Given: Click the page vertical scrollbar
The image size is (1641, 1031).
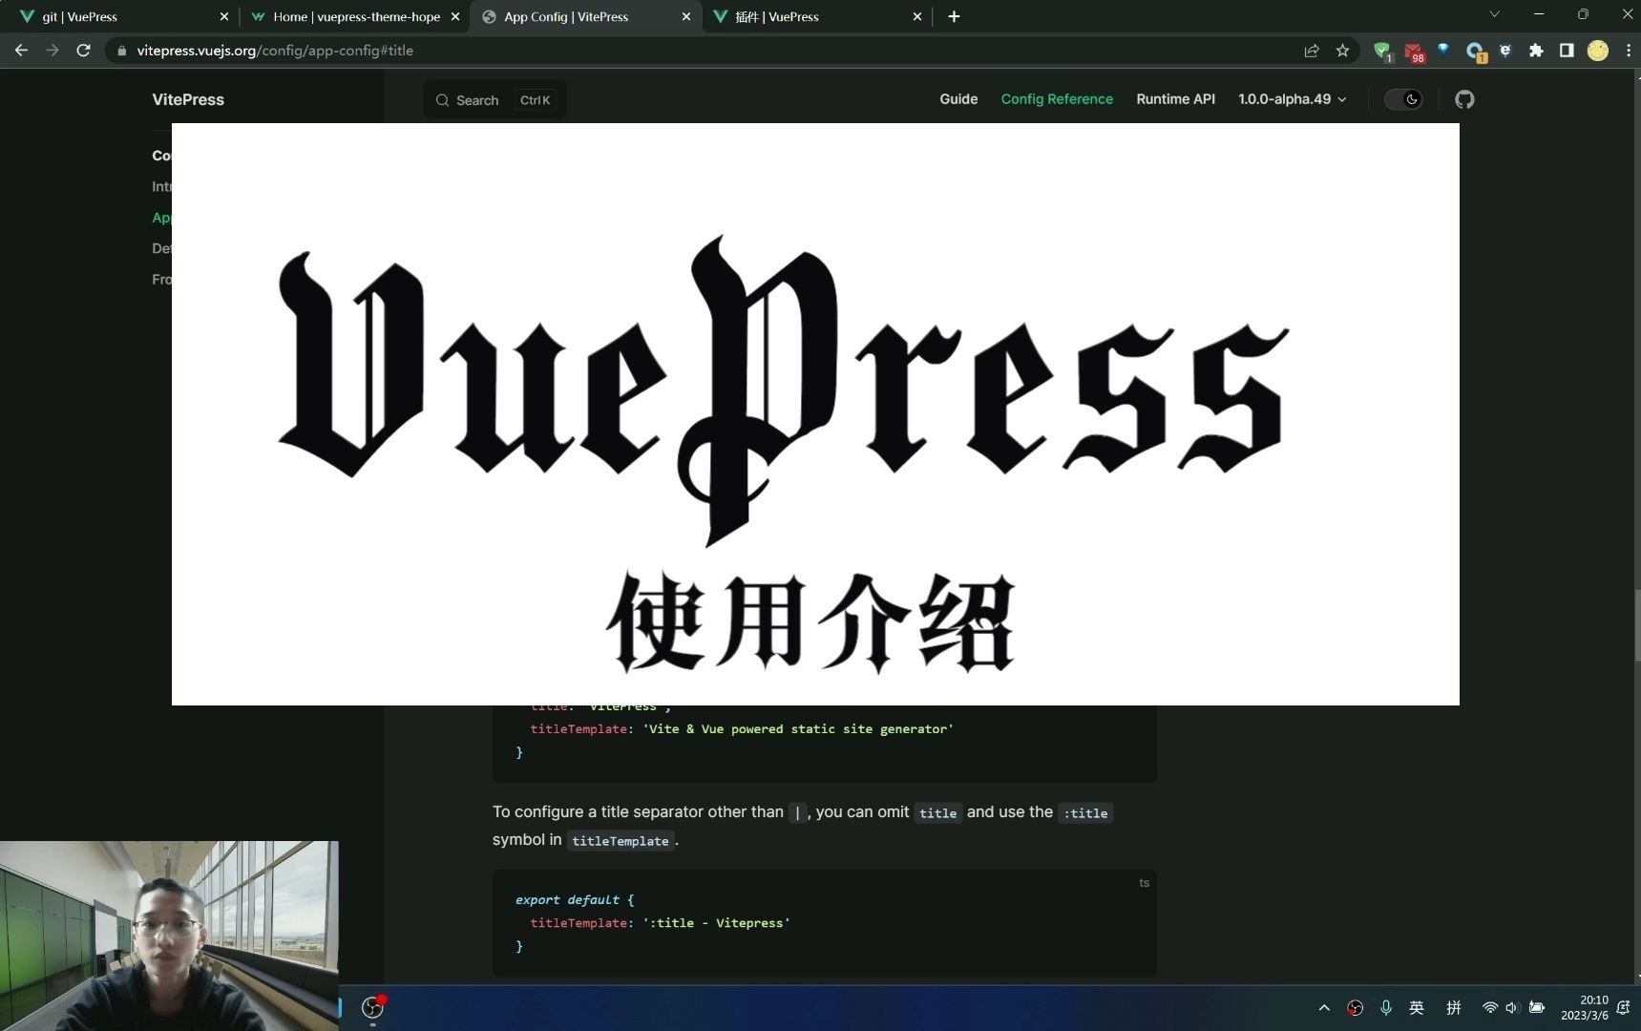Looking at the screenshot, I should coord(1637,625).
